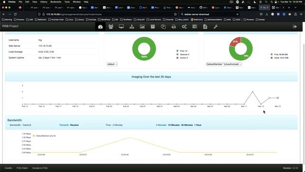The image size is (305, 172).
Task: Open the Tasks list icon
Action: click(195, 27)
